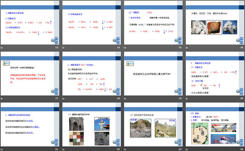Click the animation star icon under slide 17
Screen dimensions: 245x151
(2, 98)
